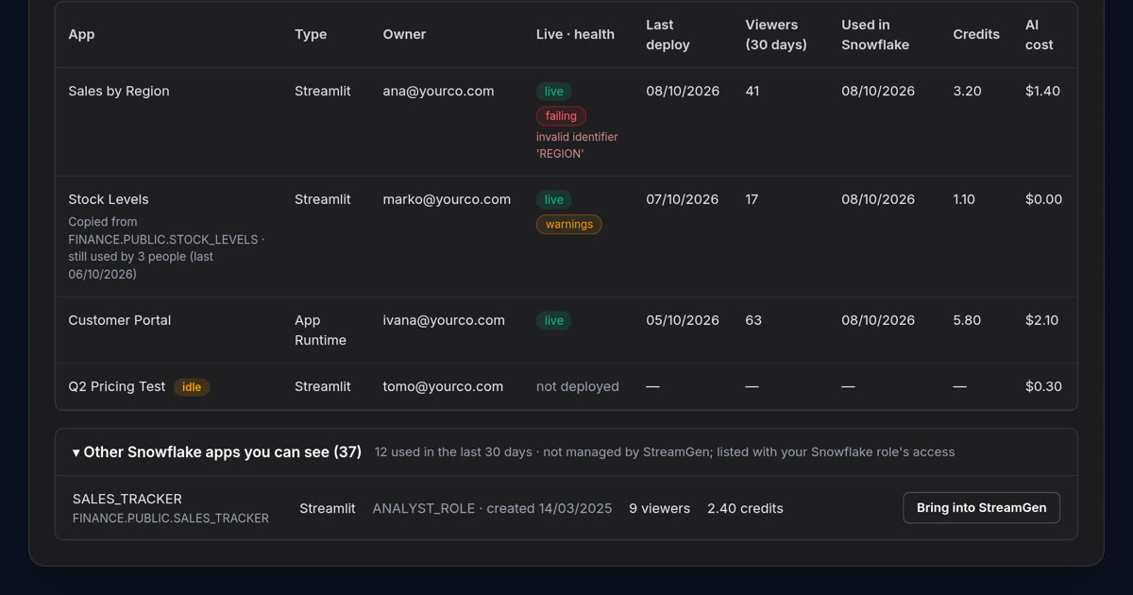The height and width of the screenshot is (595, 1133).
Task: Click the invalid identifier 'REGION' error text
Action: click(577, 145)
